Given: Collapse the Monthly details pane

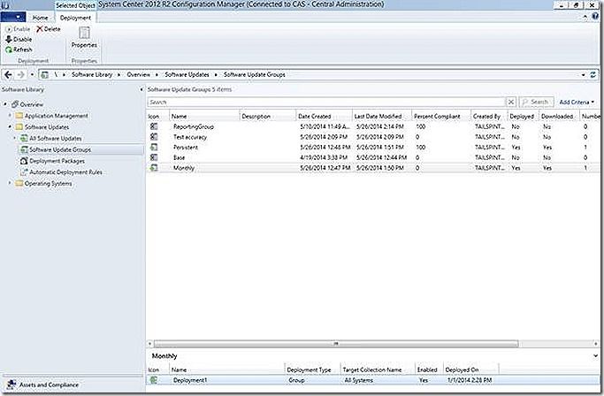Looking at the screenshot, I should pyautogui.click(x=595, y=356).
